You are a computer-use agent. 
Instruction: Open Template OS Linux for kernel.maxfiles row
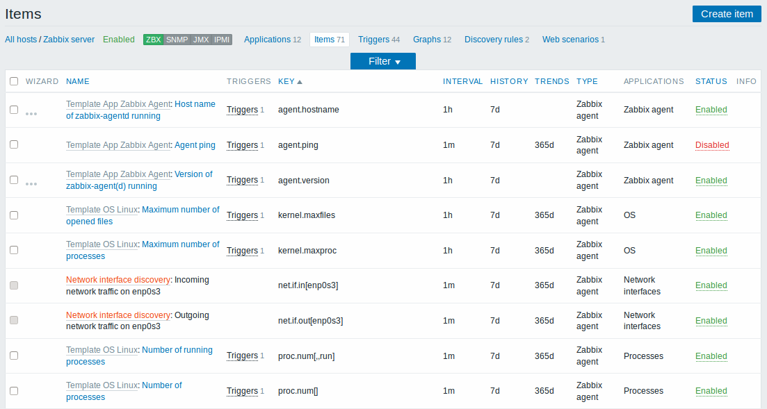[x=102, y=210]
